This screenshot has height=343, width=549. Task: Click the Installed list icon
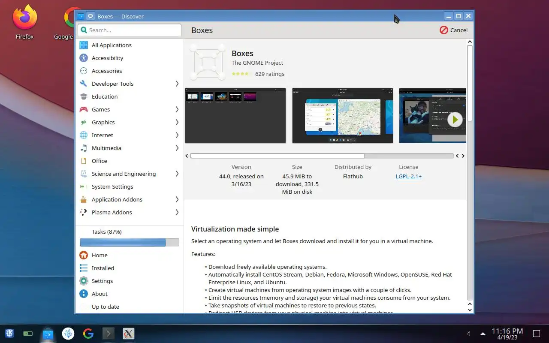[84, 268]
